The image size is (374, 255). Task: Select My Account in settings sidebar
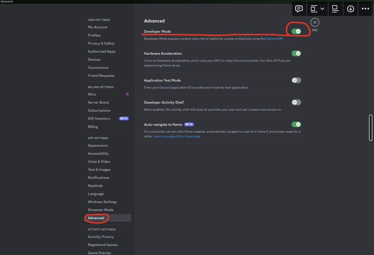(x=98, y=27)
